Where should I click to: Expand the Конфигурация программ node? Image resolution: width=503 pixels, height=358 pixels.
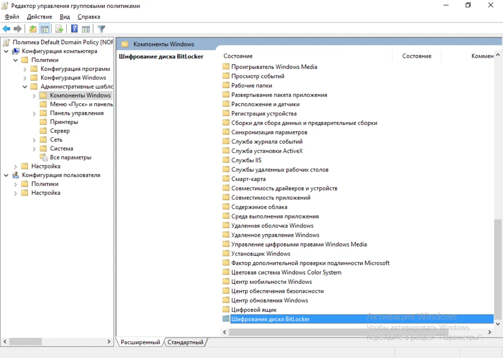click(25, 69)
